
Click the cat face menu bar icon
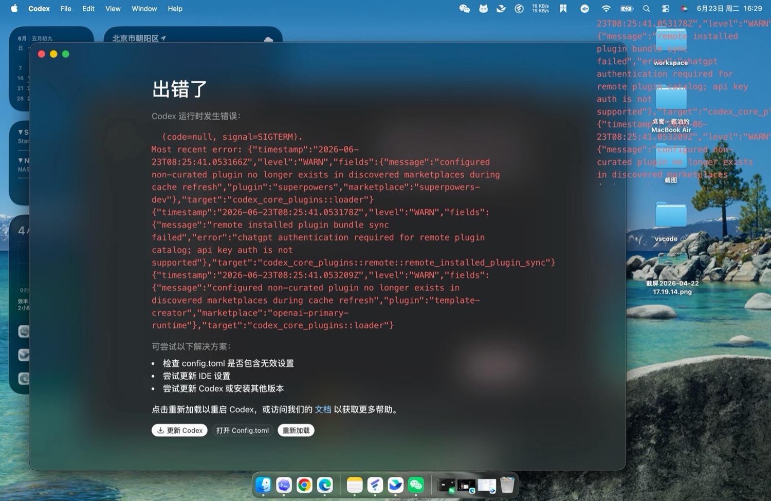click(483, 9)
